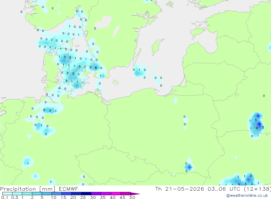Click the legend label '25'
The height and width of the screenshot is (199, 271).
83,197
